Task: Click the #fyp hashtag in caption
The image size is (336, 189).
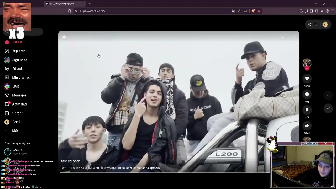Action: coord(107,168)
